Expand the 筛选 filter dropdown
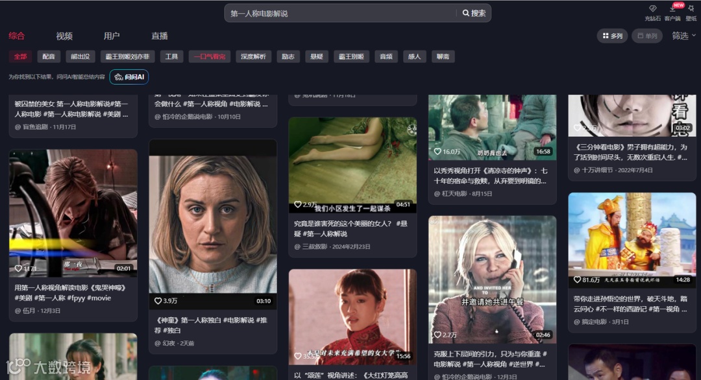701x380 pixels. click(x=683, y=36)
